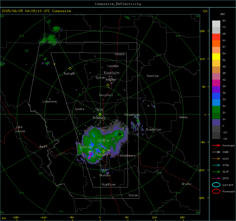
Task: Select the Stettler label
Action: [153, 76]
